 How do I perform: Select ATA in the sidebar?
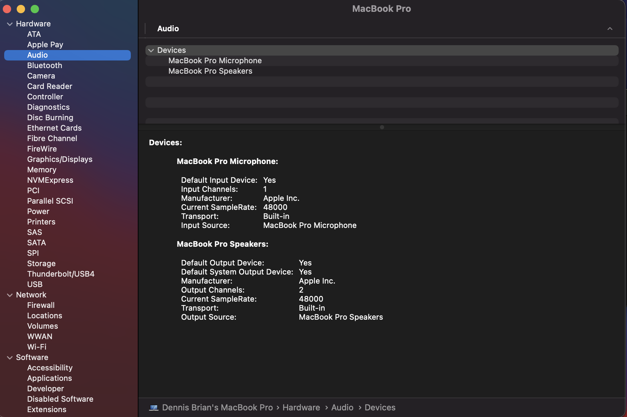coord(34,34)
